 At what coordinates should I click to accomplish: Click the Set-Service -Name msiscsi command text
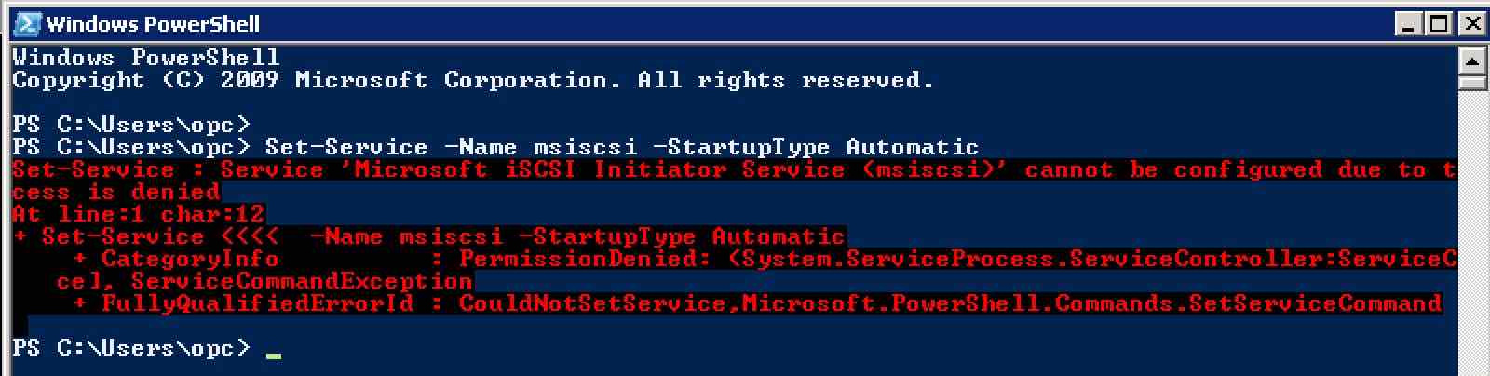tap(621, 147)
